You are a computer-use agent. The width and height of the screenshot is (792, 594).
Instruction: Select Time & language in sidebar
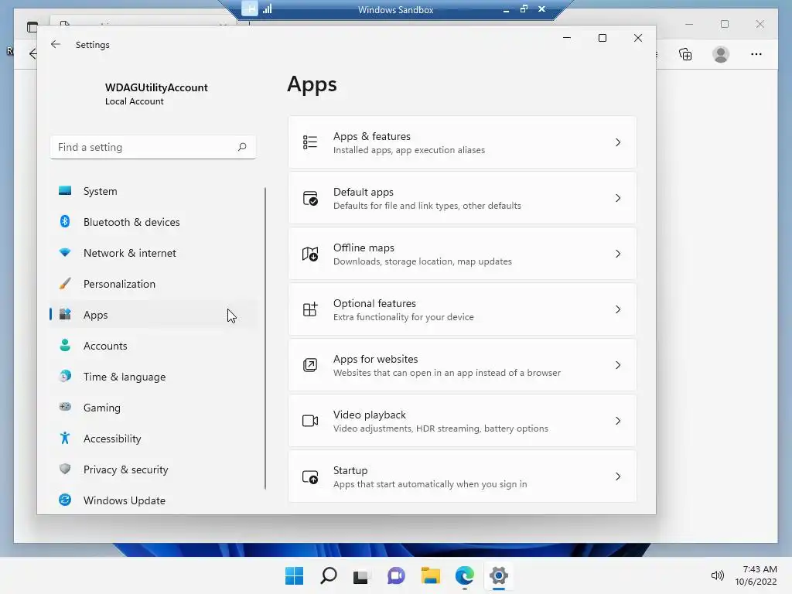click(153, 377)
